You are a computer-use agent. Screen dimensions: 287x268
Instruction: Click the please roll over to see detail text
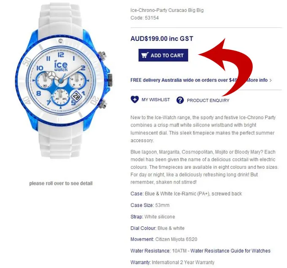(61, 183)
